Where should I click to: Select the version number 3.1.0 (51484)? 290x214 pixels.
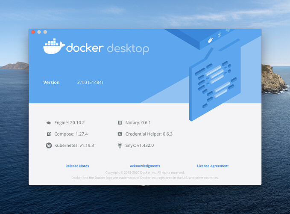tap(90, 83)
